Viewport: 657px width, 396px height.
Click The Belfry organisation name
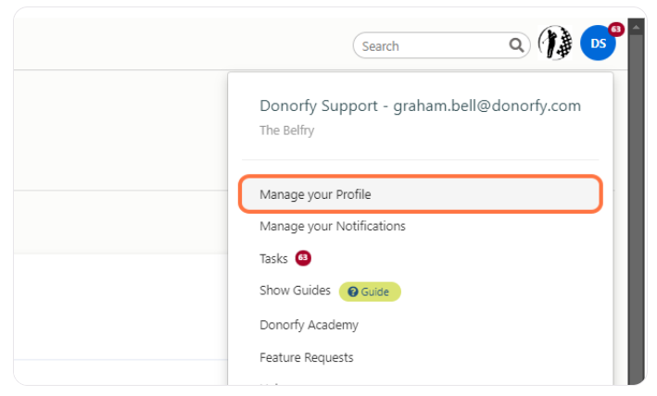287,130
